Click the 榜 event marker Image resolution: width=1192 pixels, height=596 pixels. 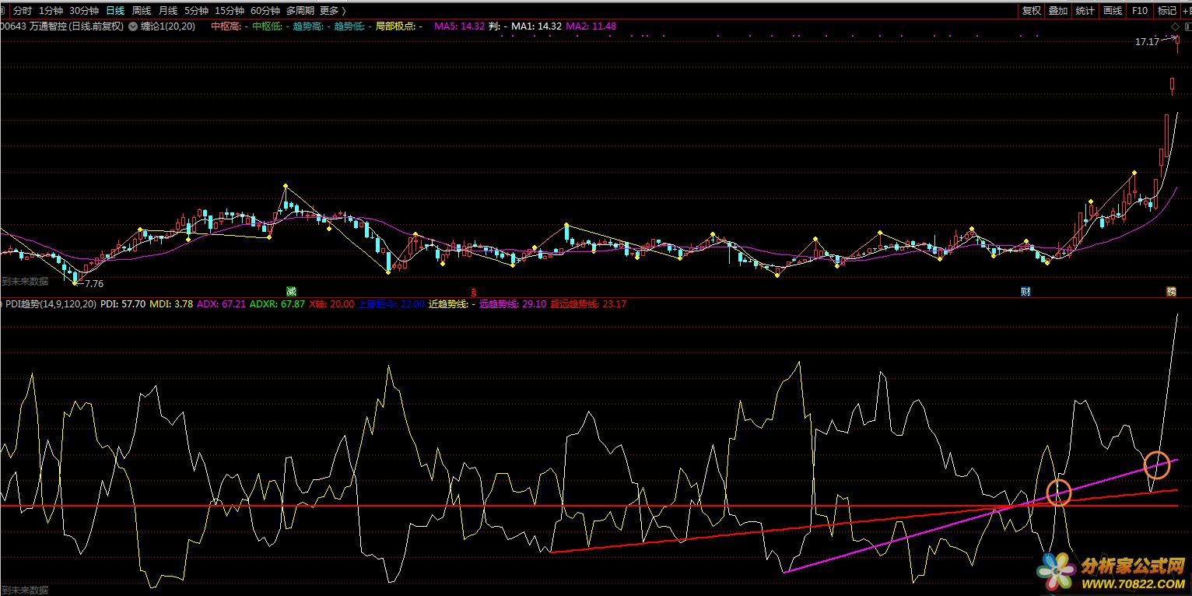click(x=1171, y=292)
